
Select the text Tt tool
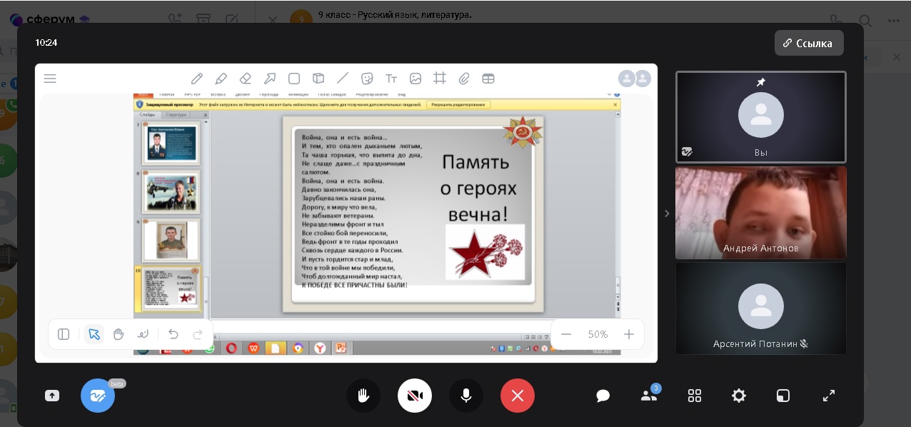click(391, 79)
